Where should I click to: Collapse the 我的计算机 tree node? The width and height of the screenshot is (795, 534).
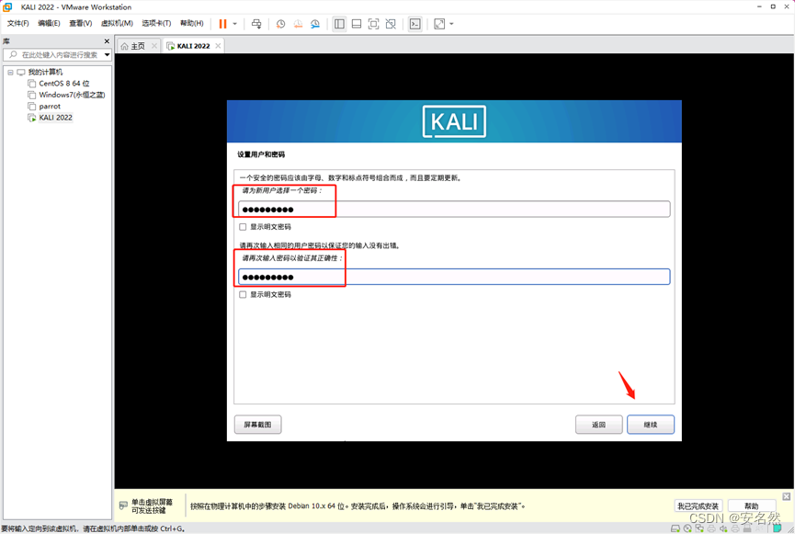[x=10, y=72]
